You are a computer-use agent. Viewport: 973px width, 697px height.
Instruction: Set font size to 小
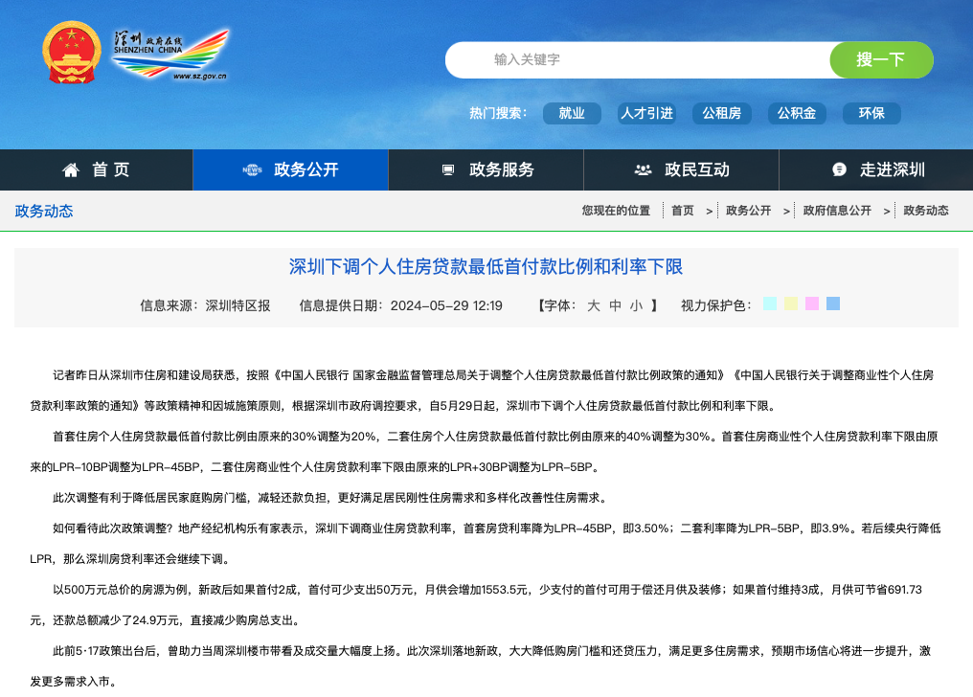[636, 305]
